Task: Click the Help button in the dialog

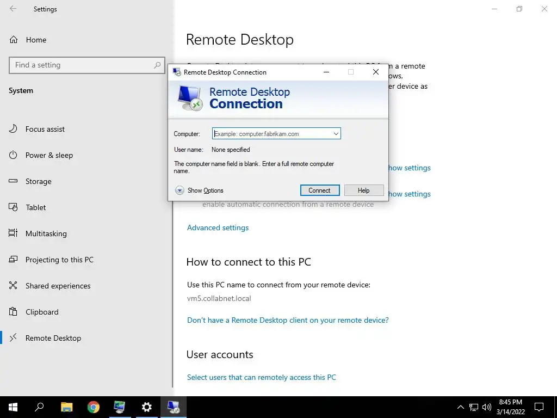Action: point(364,190)
